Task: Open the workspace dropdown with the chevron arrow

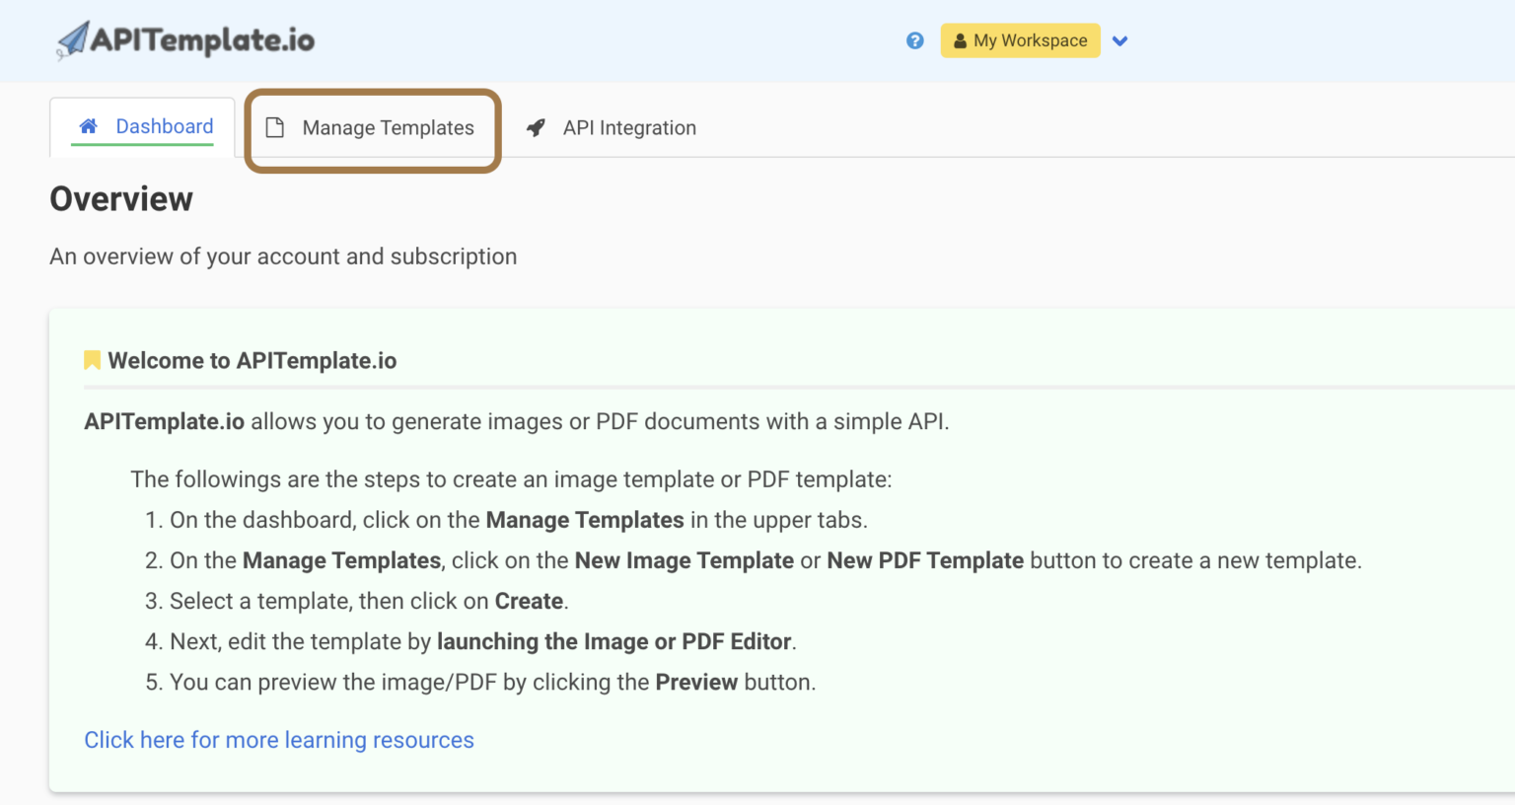Action: coord(1119,40)
